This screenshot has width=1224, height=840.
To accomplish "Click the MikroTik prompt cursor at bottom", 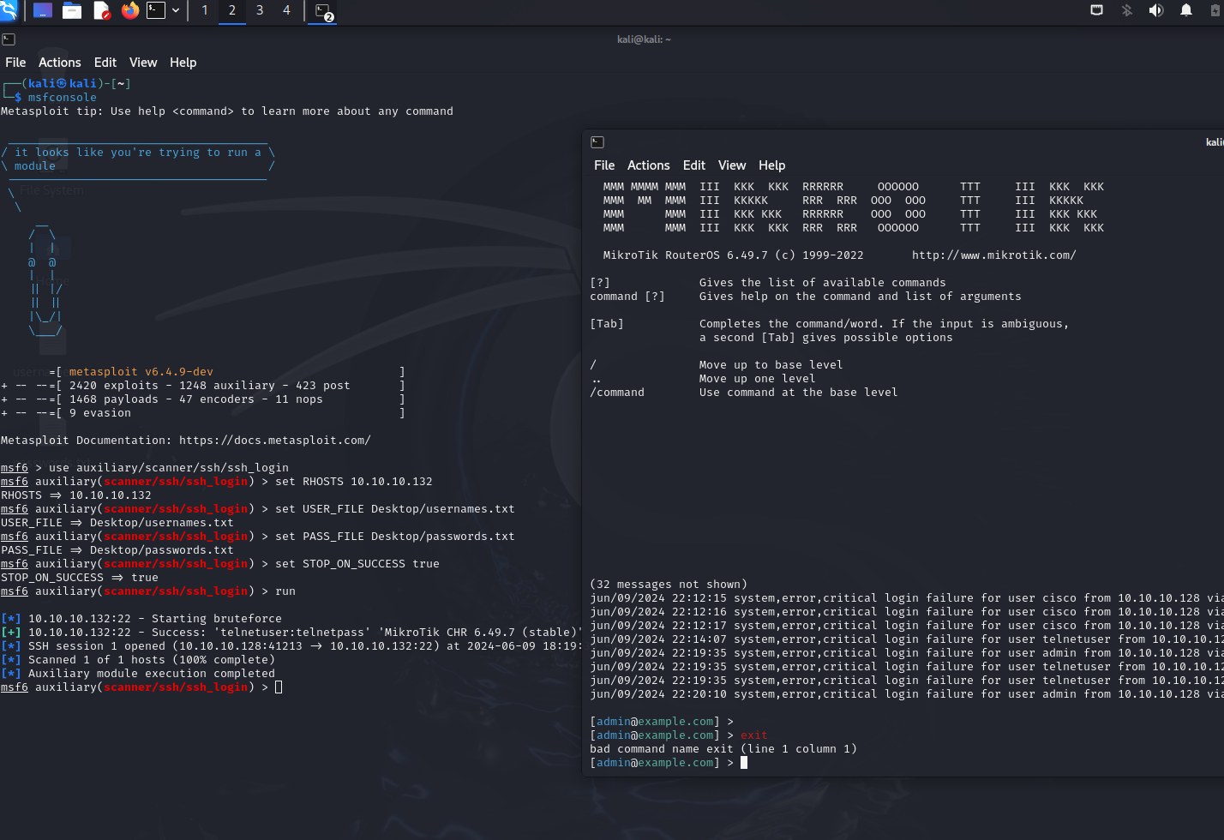I will tap(744, 763).
